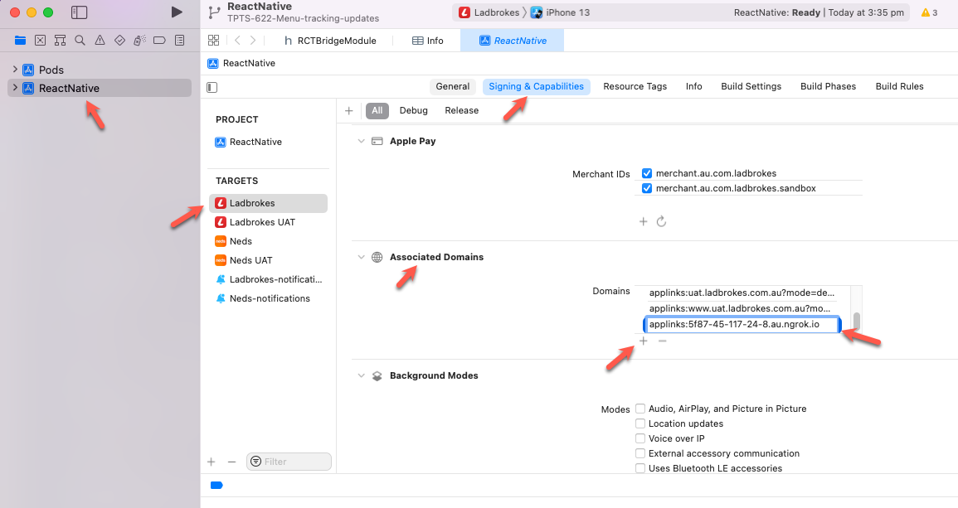This screenshot has height=508, width=958.
Task: Open the Build Settings tab
Action: (751, 87)
